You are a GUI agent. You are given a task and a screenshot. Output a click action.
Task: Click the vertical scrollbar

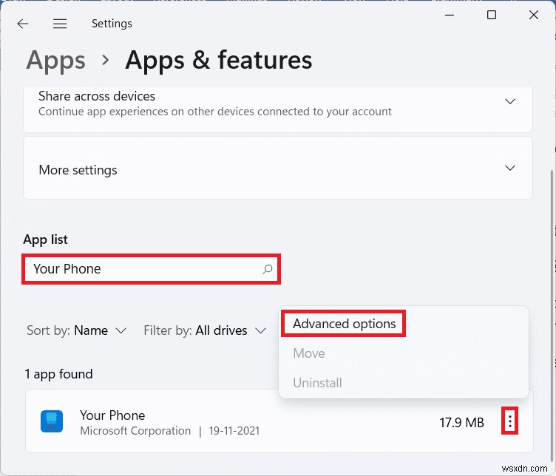[x=551, y=259]
